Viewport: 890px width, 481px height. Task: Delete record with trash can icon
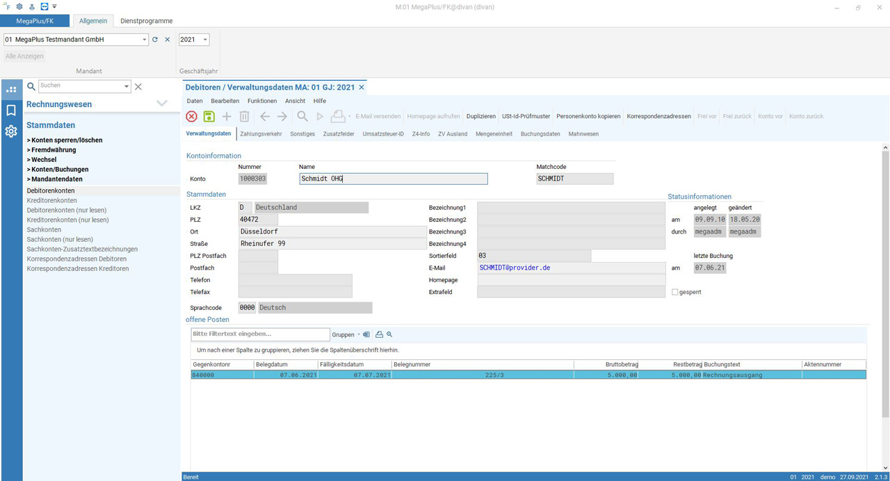click(x=244, y=117)
